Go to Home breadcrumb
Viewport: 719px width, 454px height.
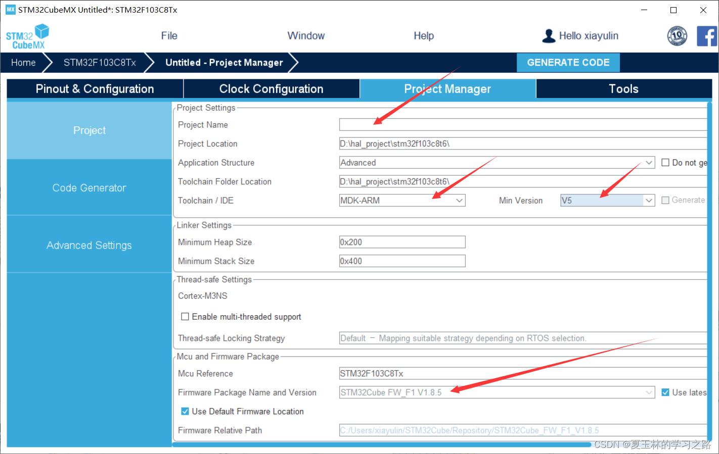coord(23,63)
